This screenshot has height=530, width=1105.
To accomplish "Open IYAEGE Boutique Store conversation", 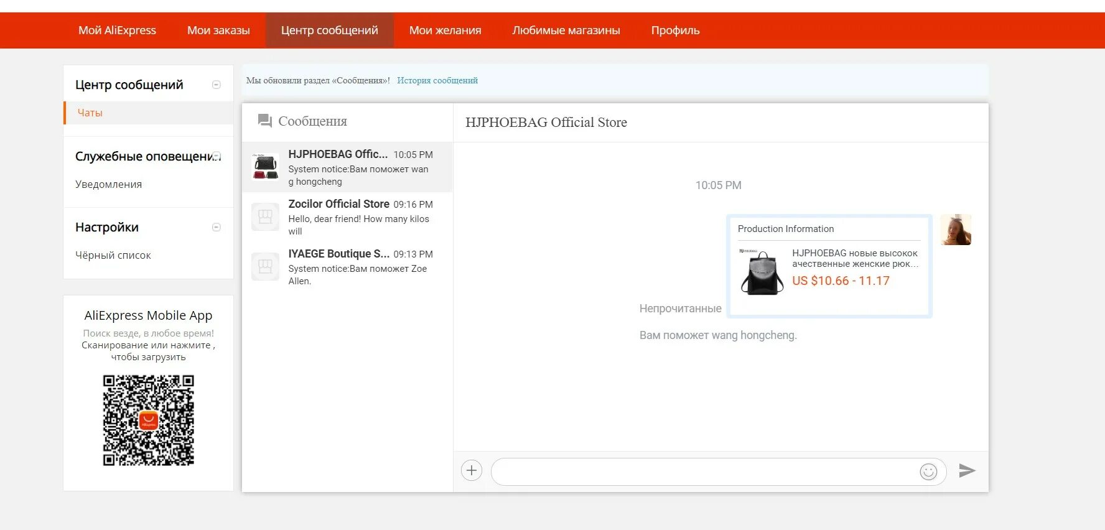I will point(347,267).
